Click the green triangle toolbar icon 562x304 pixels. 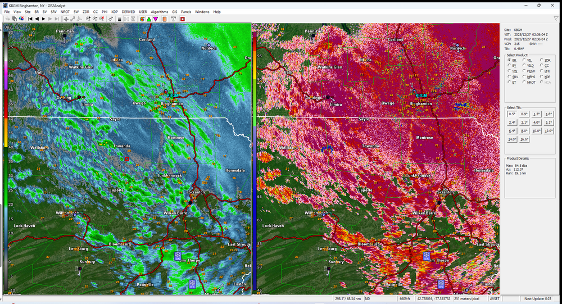tap(149, 19)
